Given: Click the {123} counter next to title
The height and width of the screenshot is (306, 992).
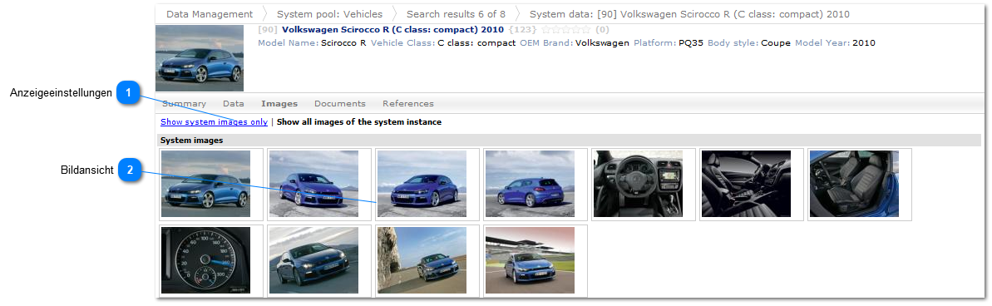Looking at the screenshot, I should coord(522,29).
